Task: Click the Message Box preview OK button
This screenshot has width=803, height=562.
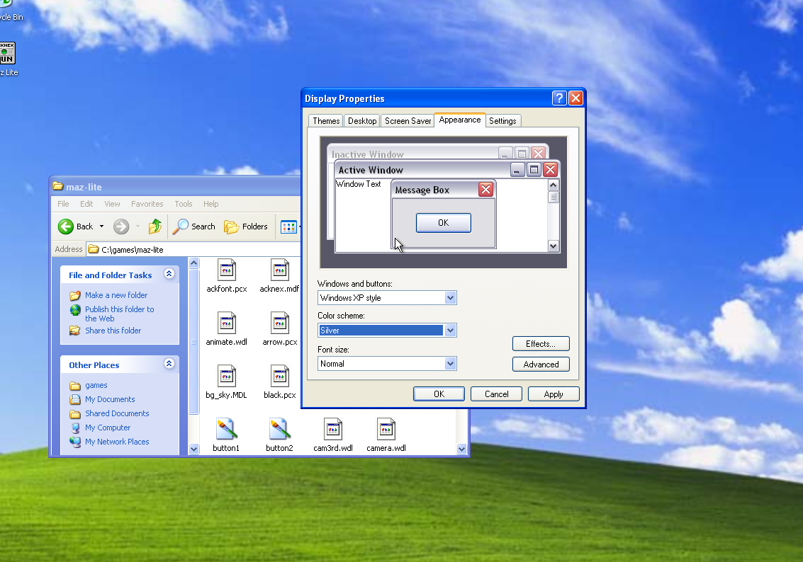Action: point(444,223)
